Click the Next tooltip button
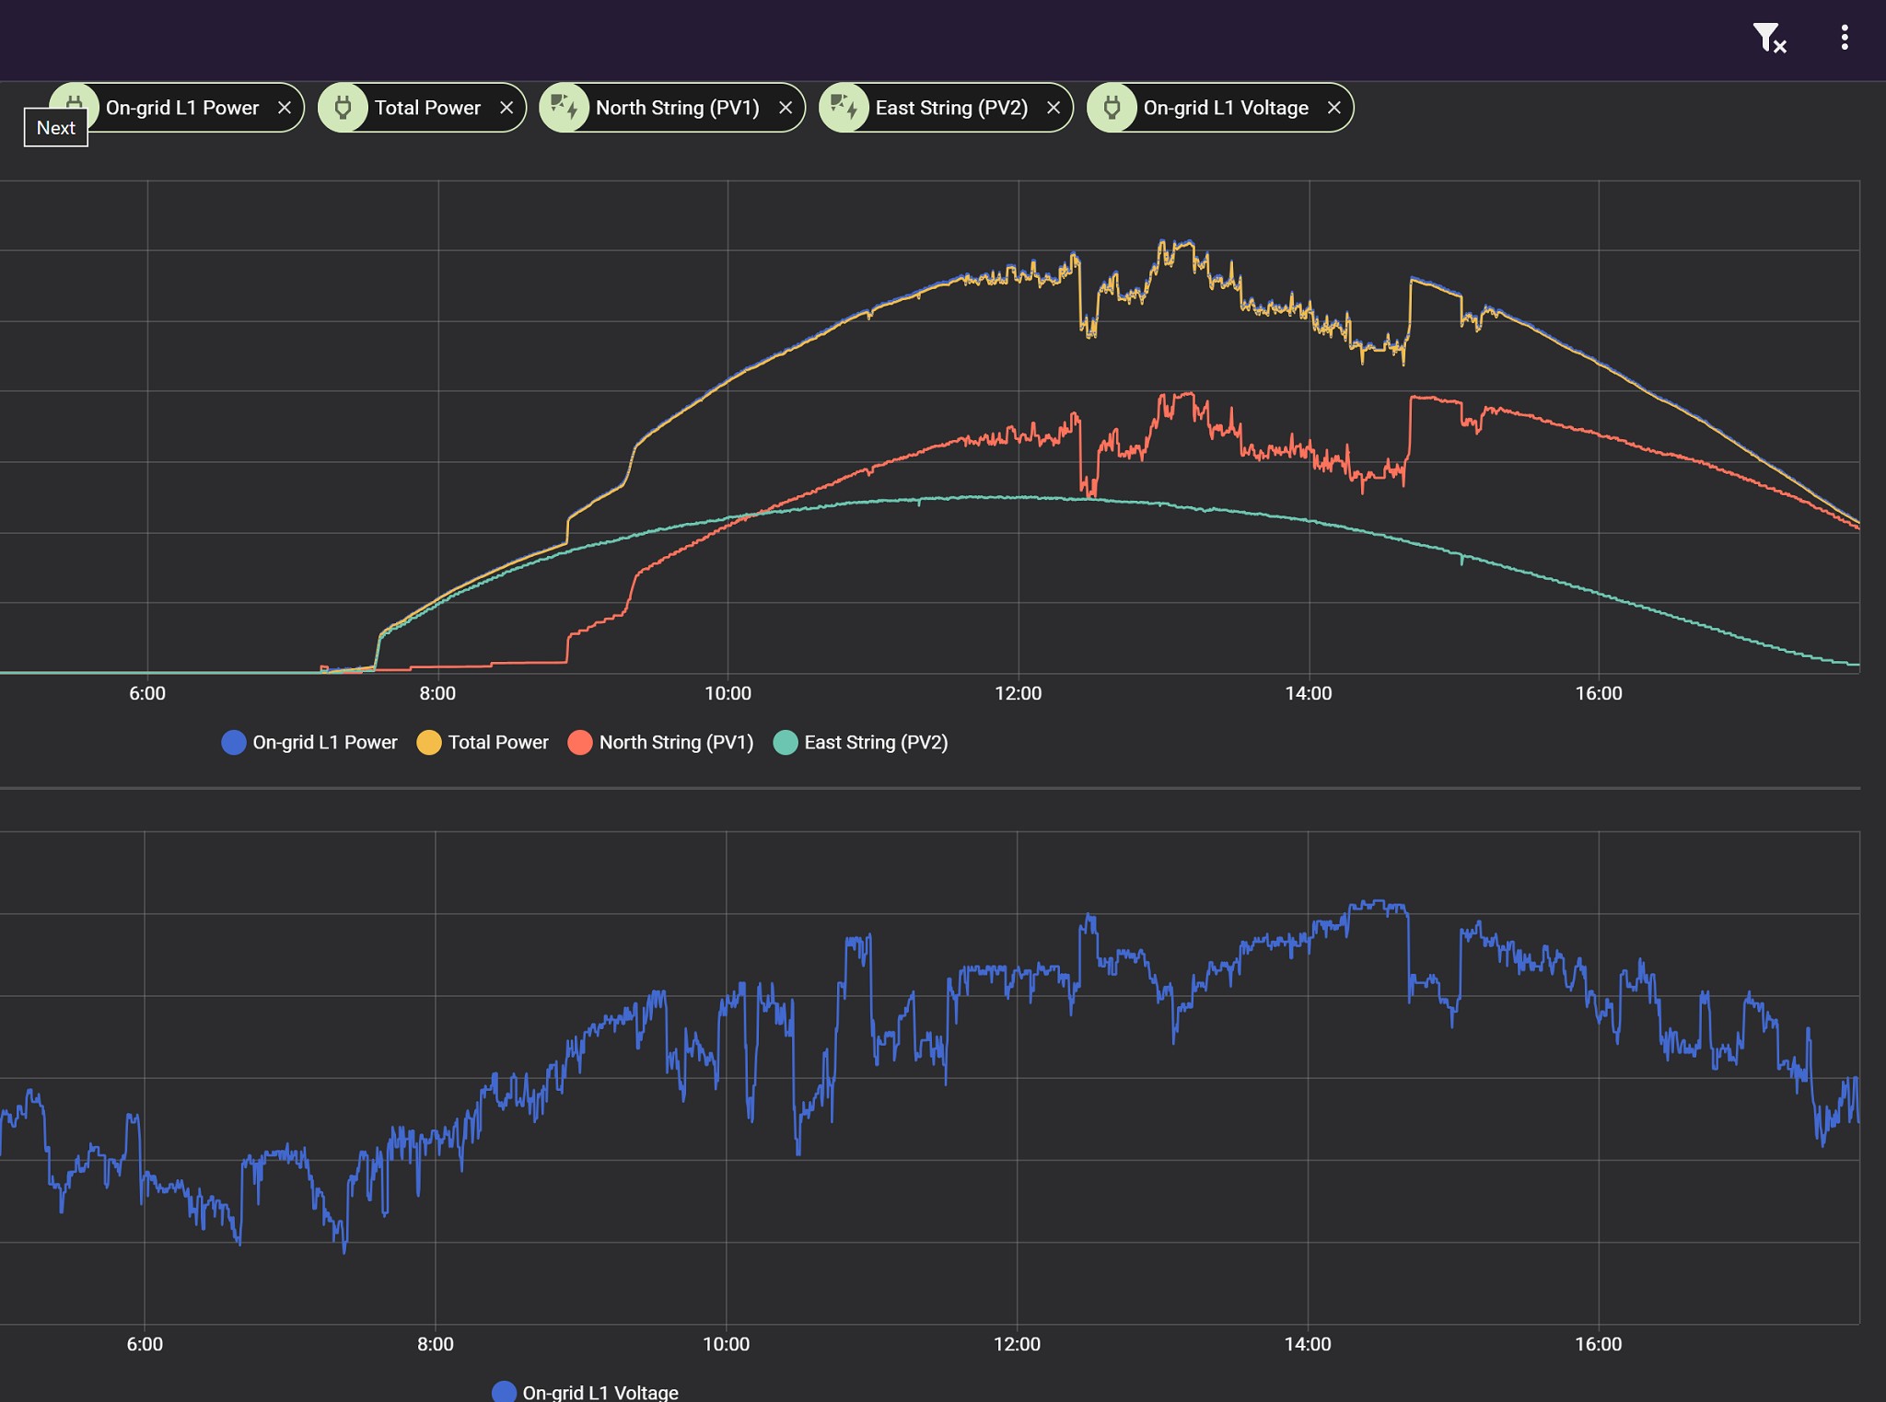 pos(56,128)
